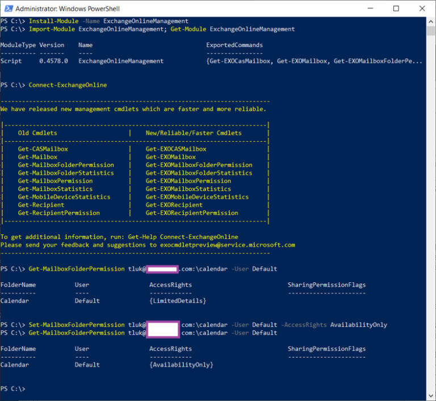436x401 pixels.
Task: Click 'Set-MailboxFolderPermission' command text
Action: [x=77, y=325]
